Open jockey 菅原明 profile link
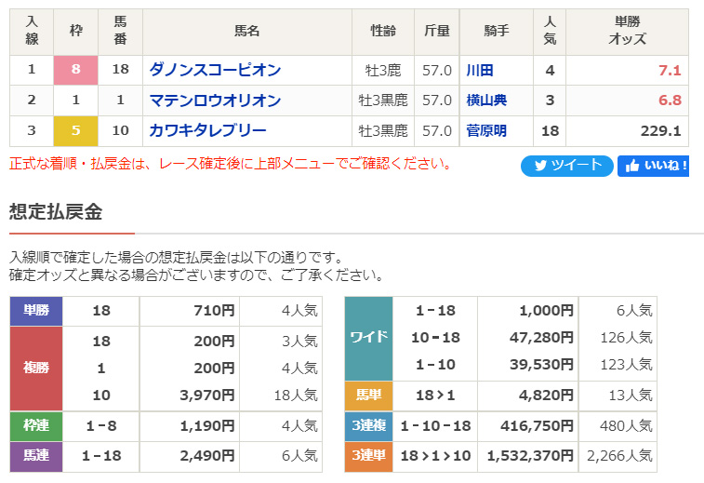This screenshot has width=704, height=483. pos(486,130)
